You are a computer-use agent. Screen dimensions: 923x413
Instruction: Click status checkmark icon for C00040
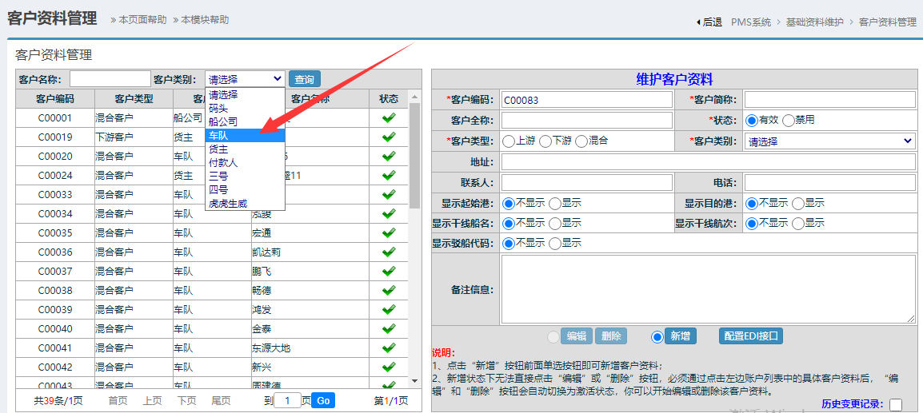click(x=389, y=328)
